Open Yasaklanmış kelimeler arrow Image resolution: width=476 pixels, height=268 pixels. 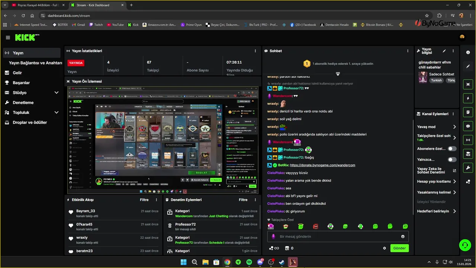[x=454, y=192]
